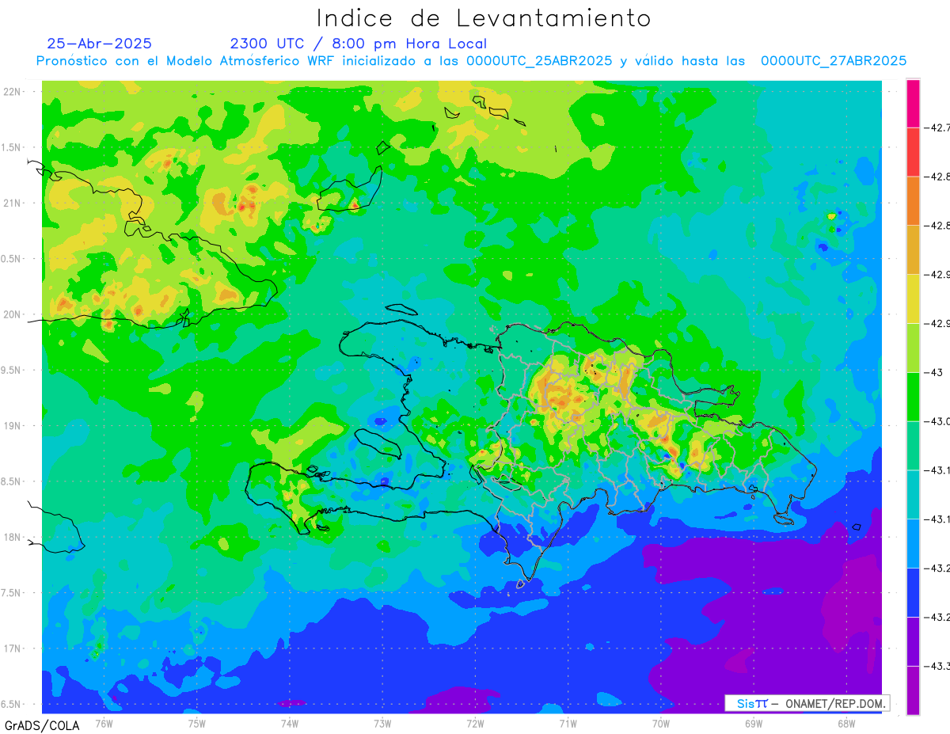
Task: Click the '-43.3' legend value
Action: tap(937, 666)
